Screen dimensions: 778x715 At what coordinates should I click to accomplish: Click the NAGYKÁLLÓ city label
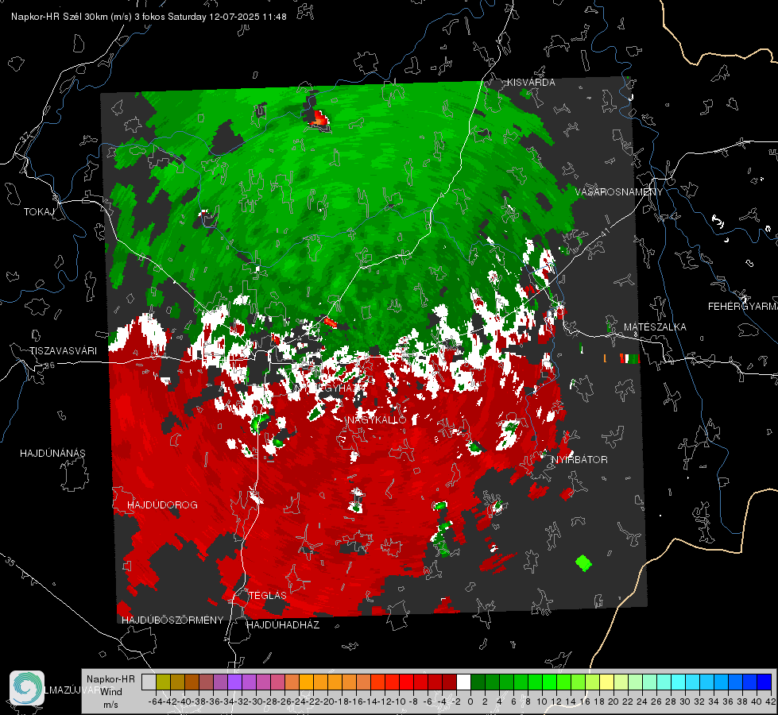[377, 420]
